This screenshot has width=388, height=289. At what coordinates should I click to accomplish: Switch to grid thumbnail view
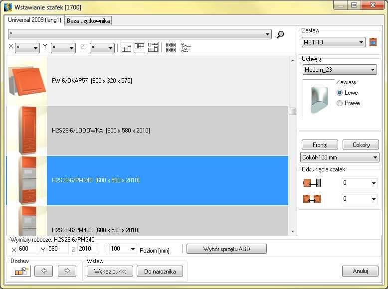pyautogui.click(x=171, y=47)
